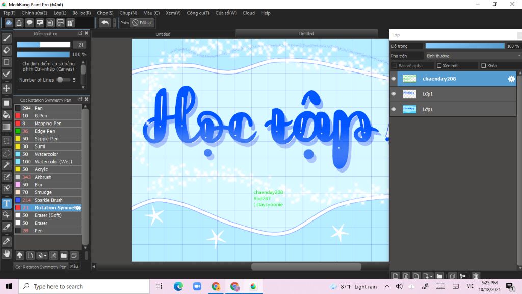
Task: Open Microsoft Edge from taskbar
Action: click(x=178, y=286)
